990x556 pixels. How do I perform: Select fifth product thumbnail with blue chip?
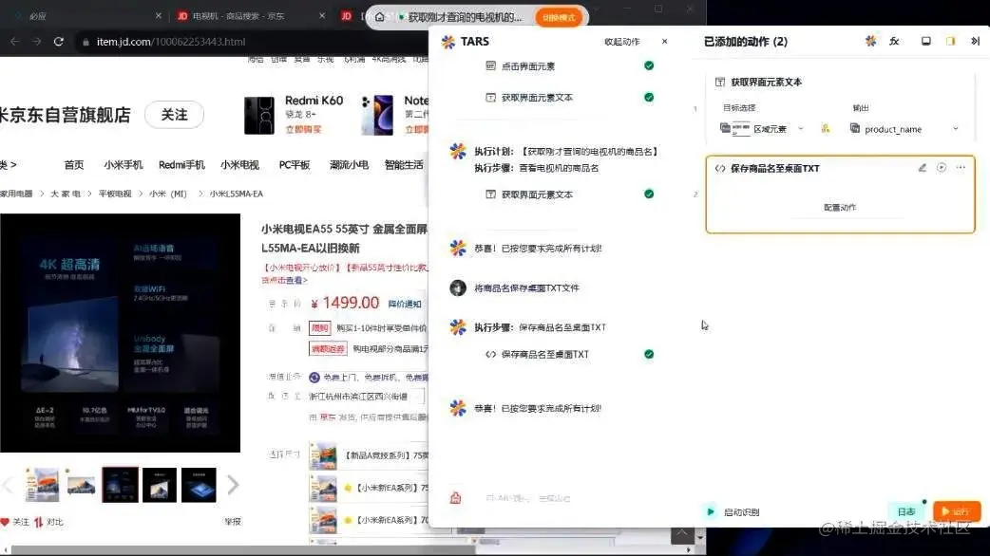click(x=199, y=485)
